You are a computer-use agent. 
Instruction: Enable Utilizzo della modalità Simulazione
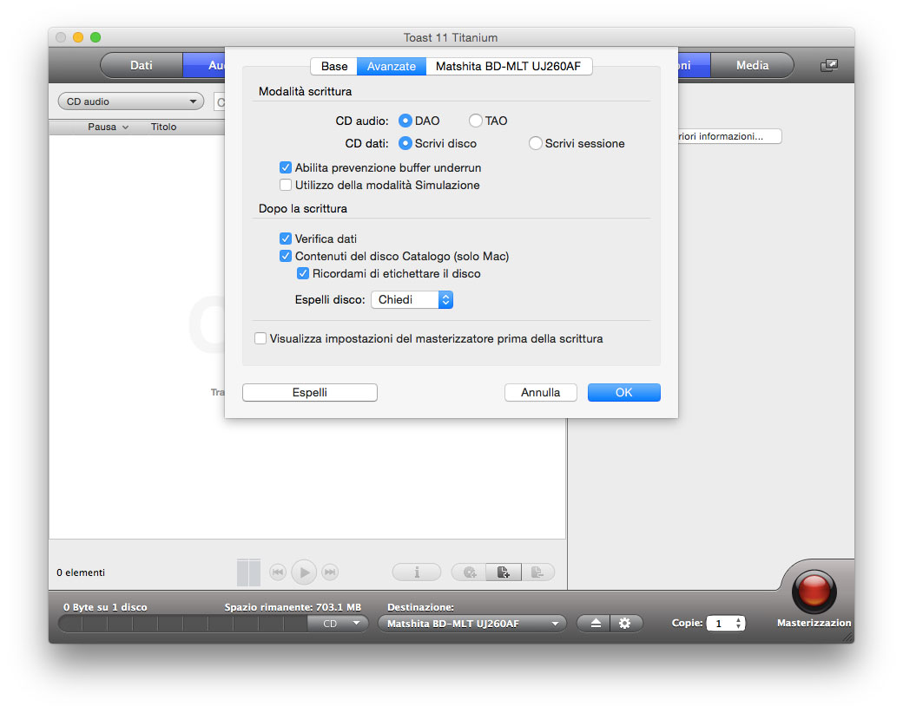coord(285,185)
